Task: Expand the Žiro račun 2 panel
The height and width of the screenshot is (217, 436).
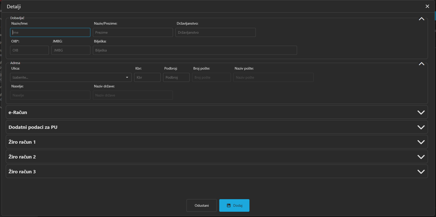Action: [421, 157]
